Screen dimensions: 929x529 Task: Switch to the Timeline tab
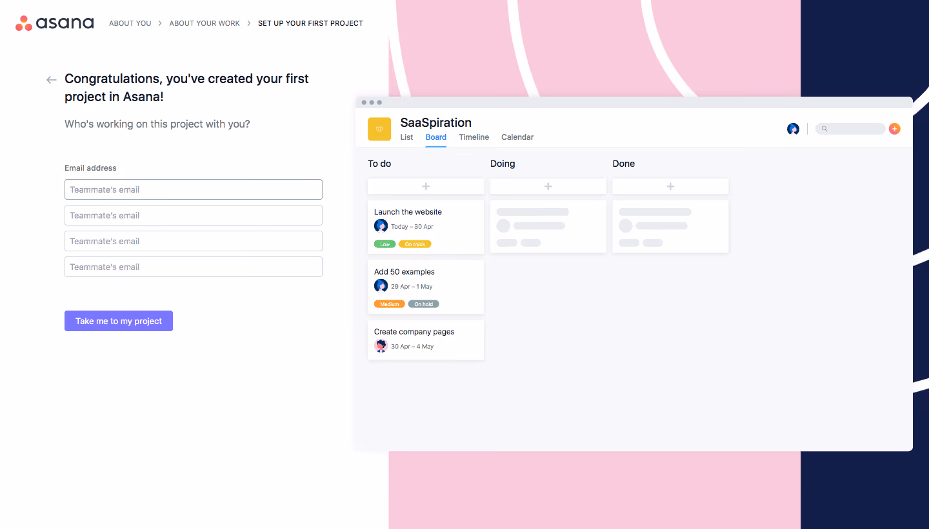(x=474, y=137)
